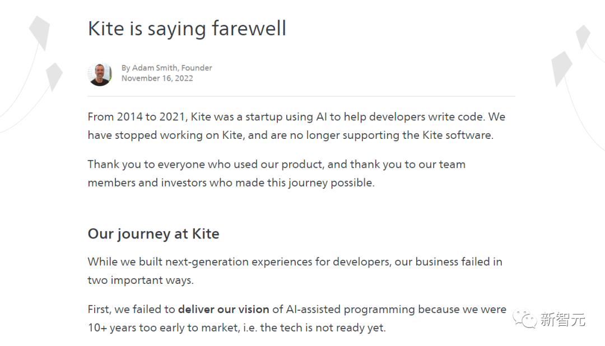Click the large right-side kite decoration
Image resolution: width=605 pixels, height=346 pixels.
point(561,68)
